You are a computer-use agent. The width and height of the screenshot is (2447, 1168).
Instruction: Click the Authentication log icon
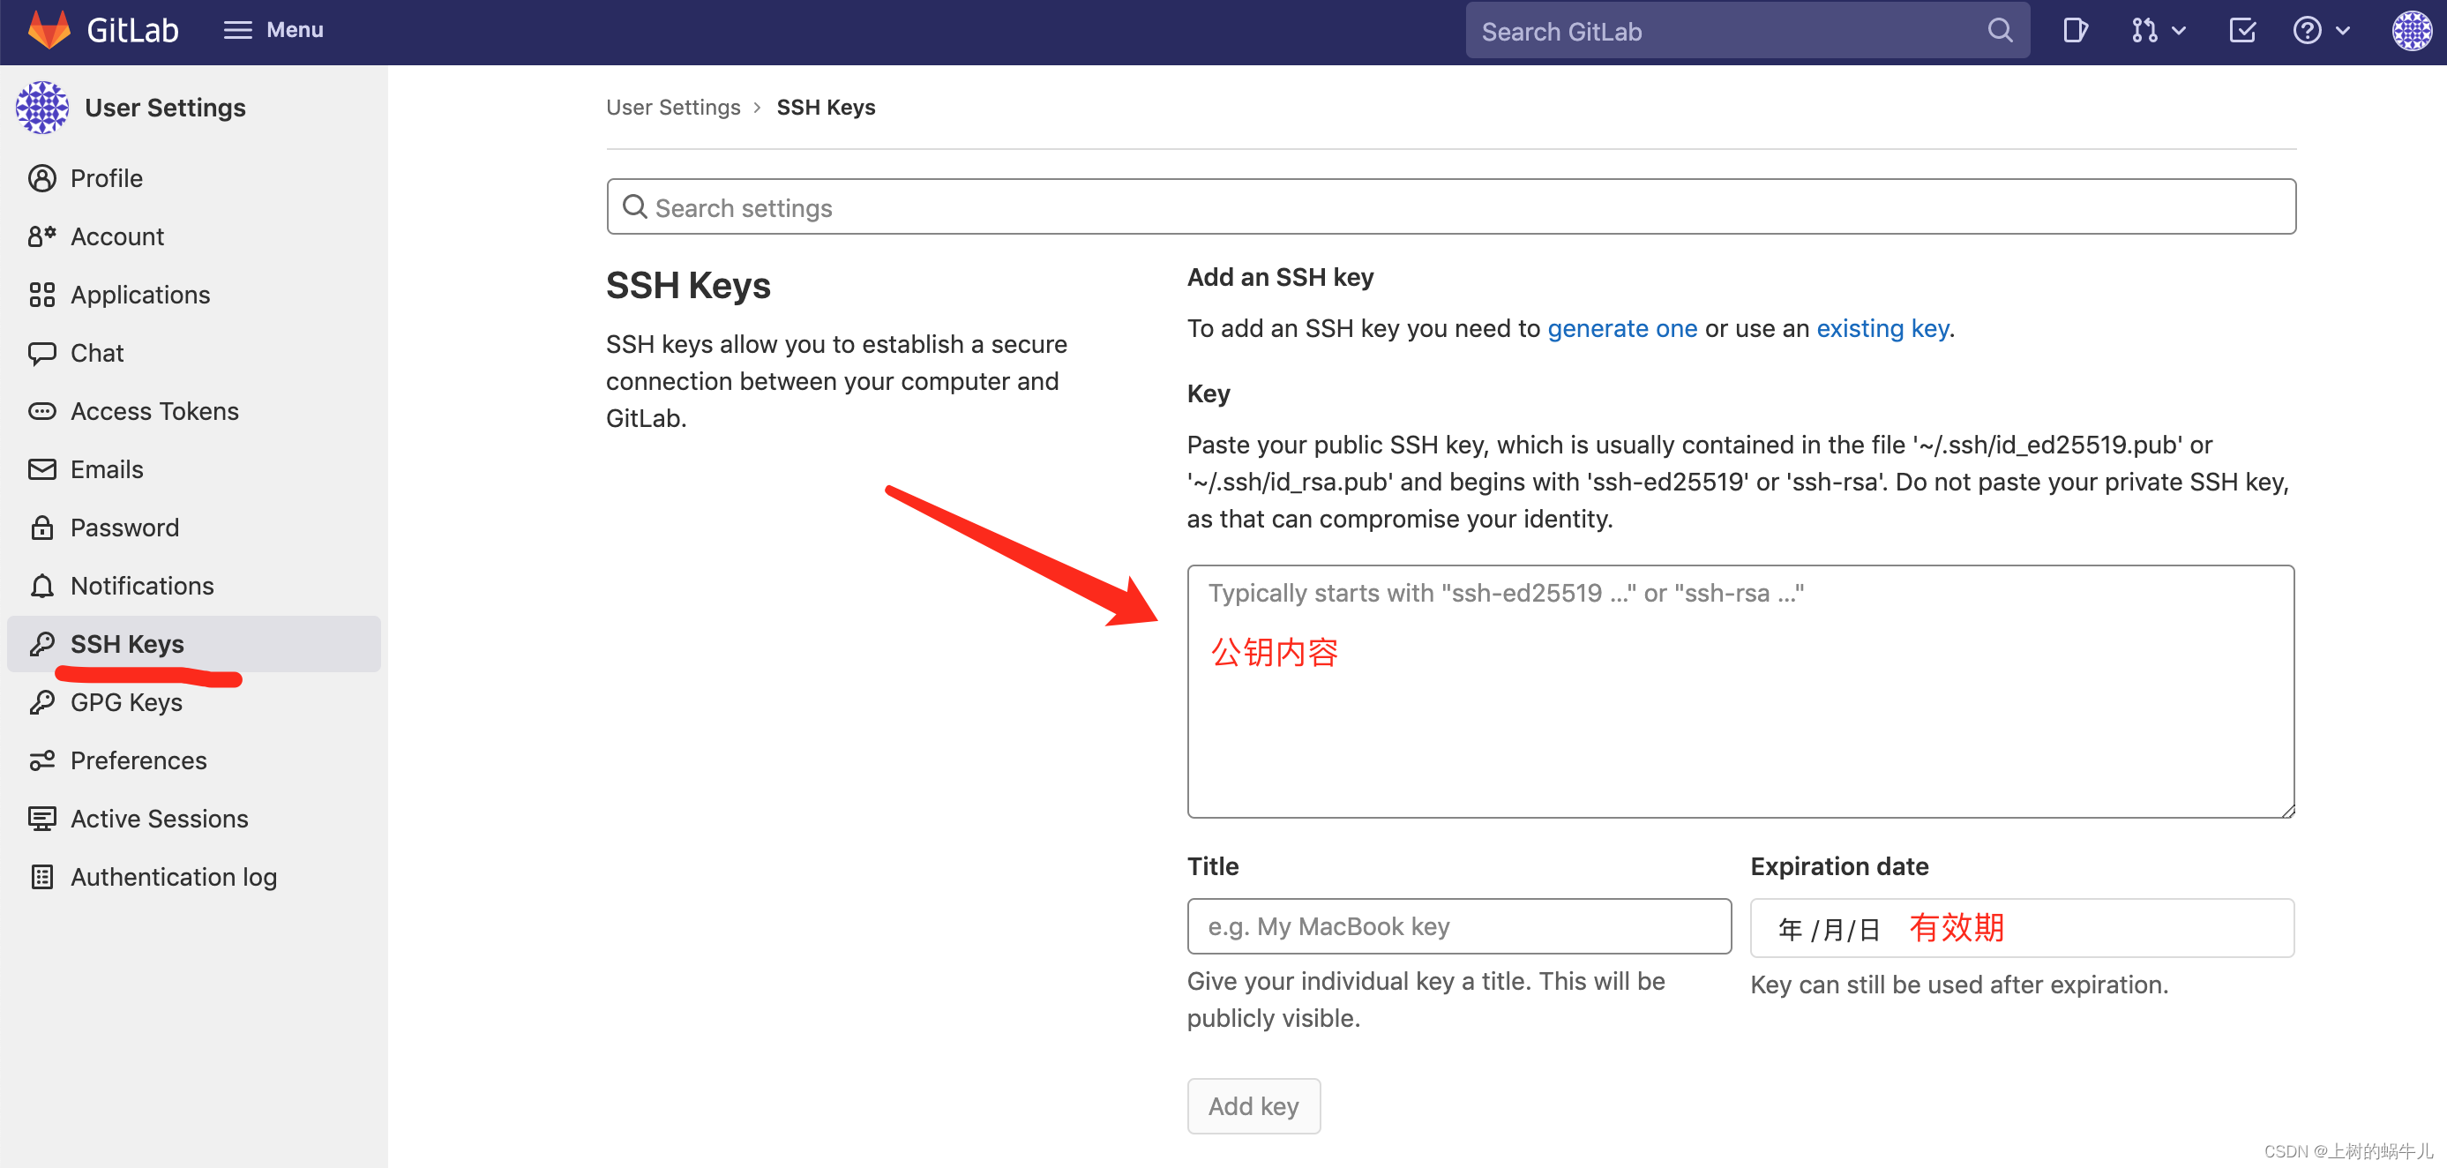tap(41, 876)
